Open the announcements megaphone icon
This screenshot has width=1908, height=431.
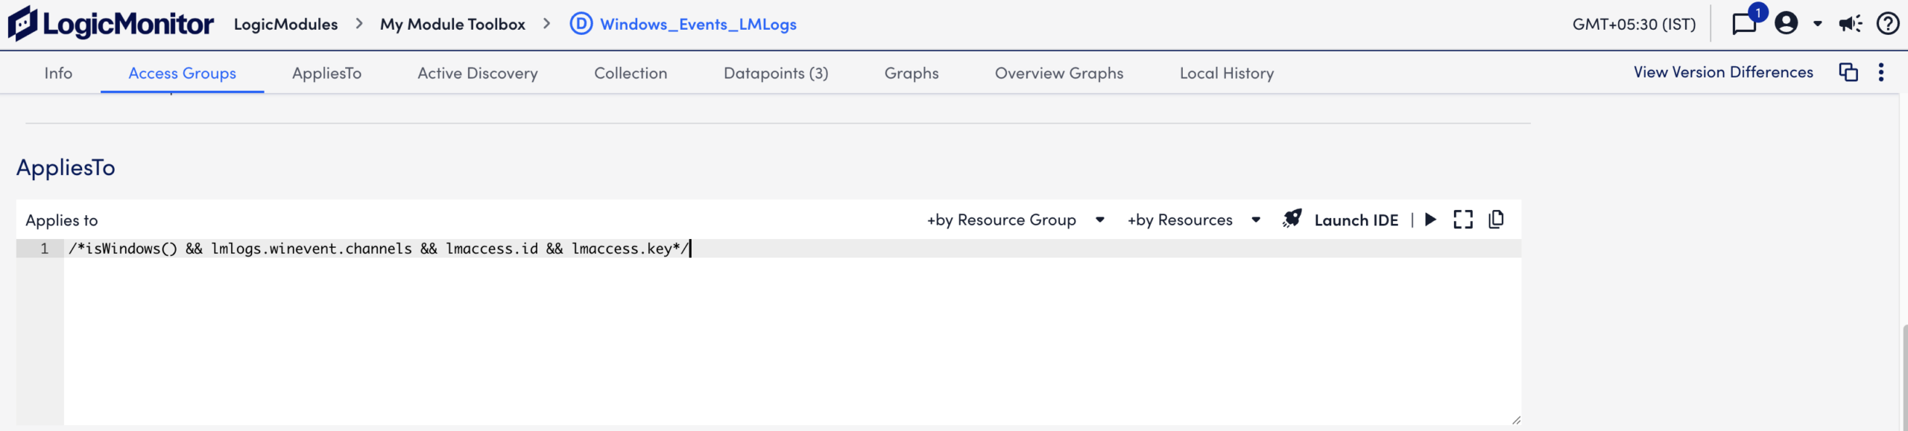(x=1850, y=24)
